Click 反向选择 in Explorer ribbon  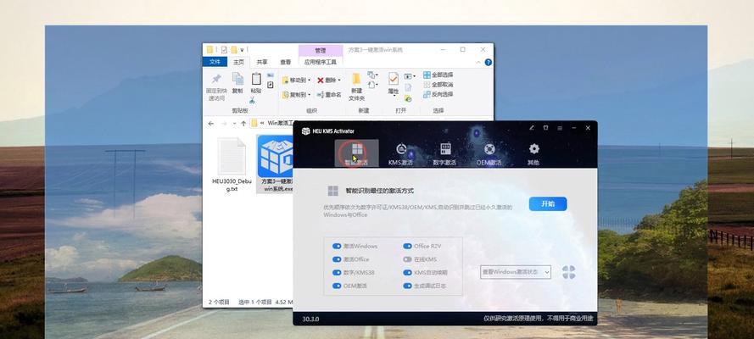tap(438, 95)
